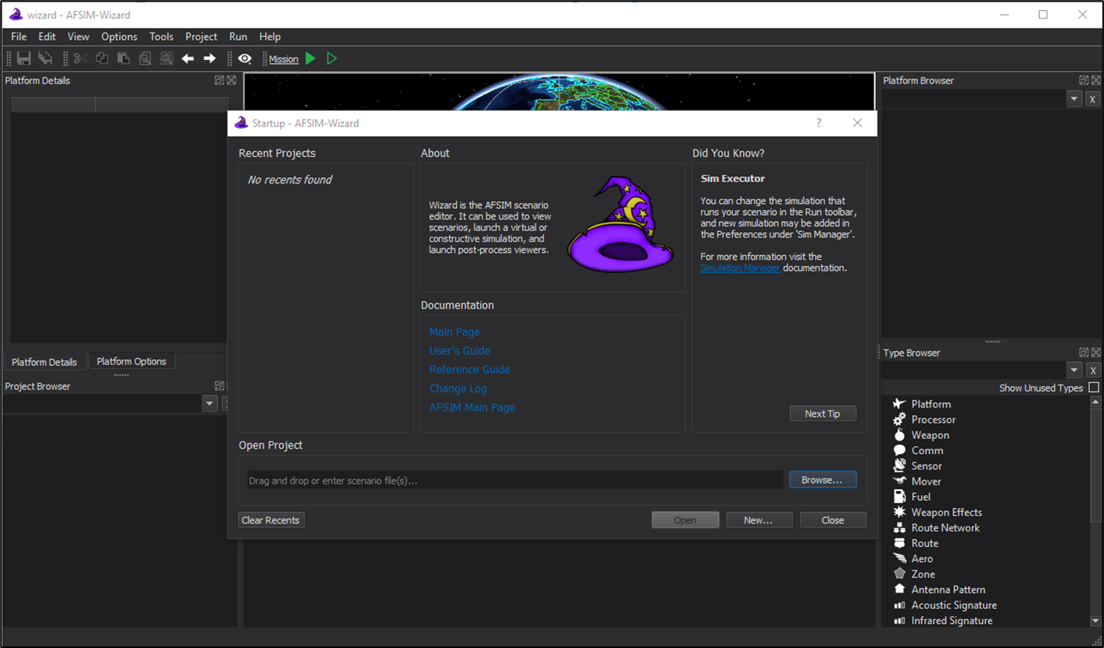Open the Edit menu

(47, 36)
